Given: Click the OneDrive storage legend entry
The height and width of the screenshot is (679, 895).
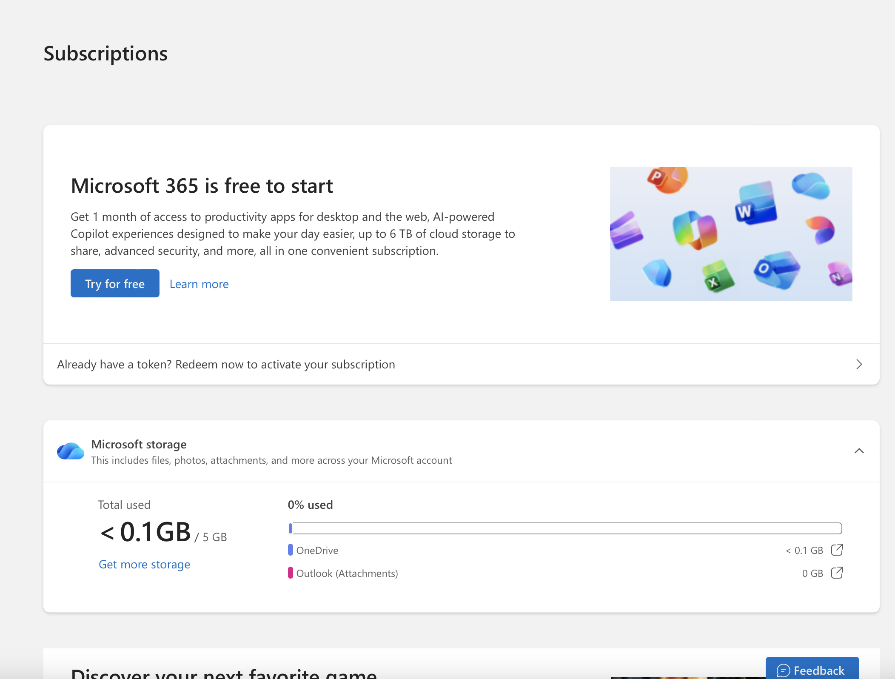Looking at the screenshot, I should [317, 550].
